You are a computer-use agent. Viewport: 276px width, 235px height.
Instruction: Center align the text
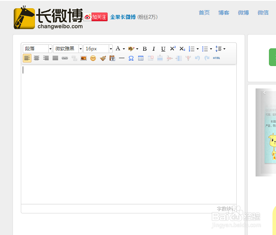pos(37,58)
